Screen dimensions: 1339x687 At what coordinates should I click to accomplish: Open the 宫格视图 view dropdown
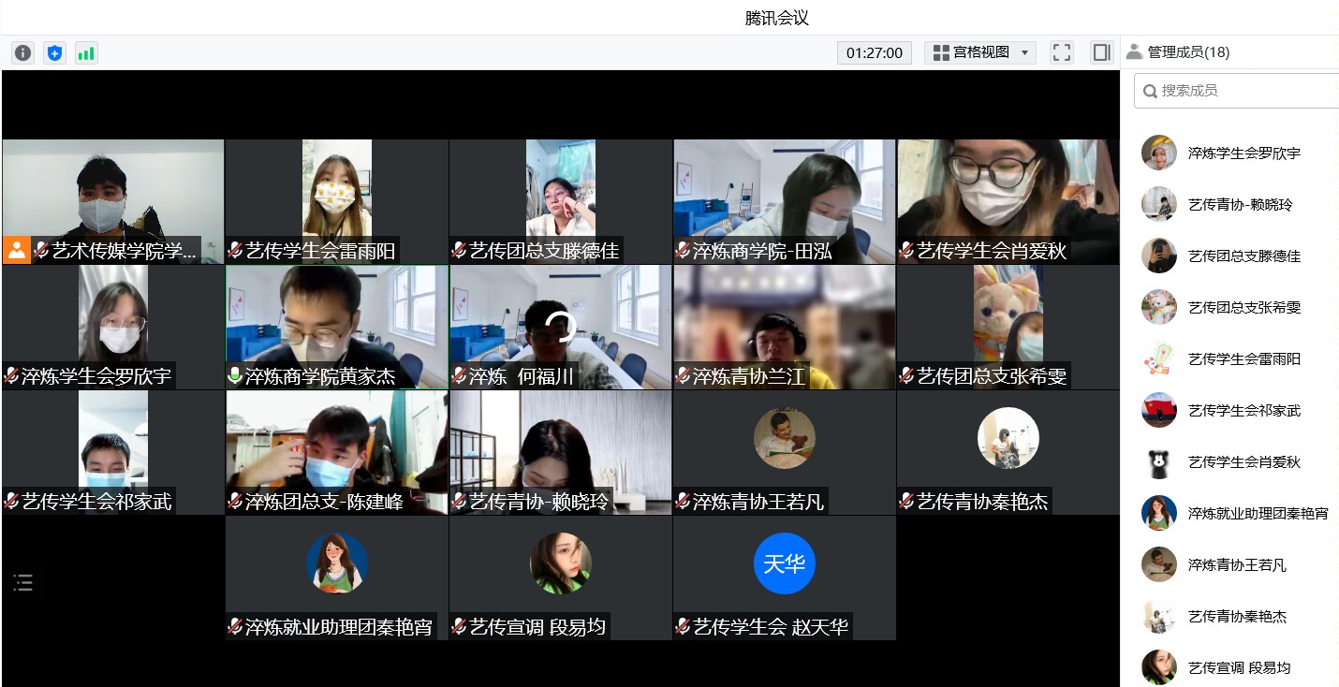click(979, 52)
